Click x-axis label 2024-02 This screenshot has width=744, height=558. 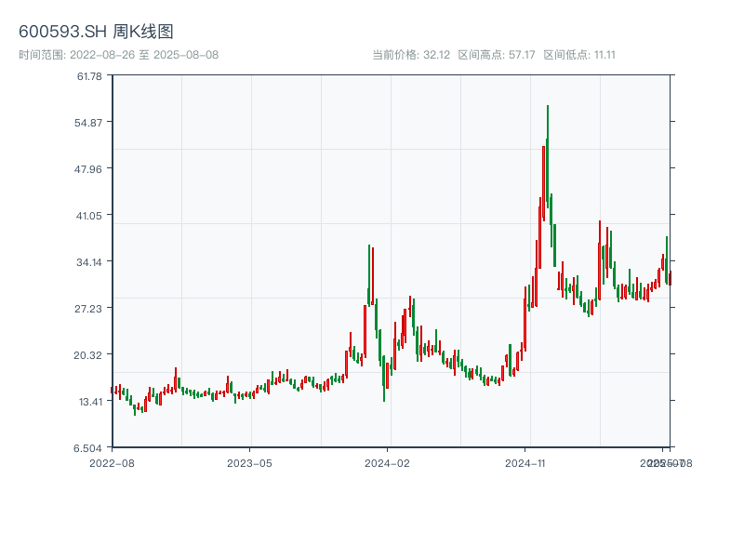387,463
